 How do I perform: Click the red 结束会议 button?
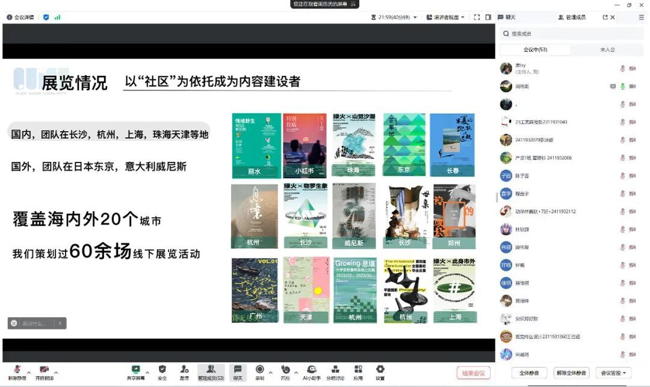tap(474, 373)
